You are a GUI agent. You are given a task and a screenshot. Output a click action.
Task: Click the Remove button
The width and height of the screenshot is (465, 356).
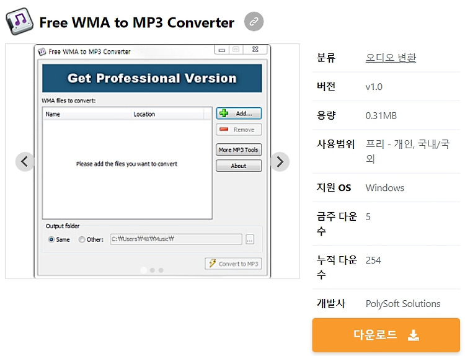(x=239, y=130)
